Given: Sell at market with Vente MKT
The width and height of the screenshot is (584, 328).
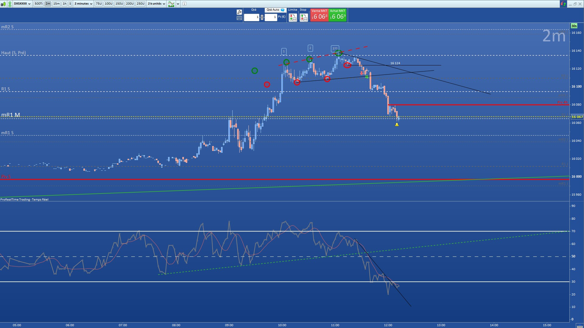Looking at the screenshot, I should click(319, 15).
